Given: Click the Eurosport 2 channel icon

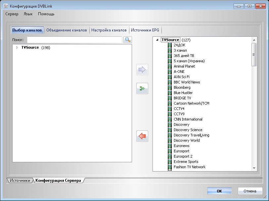Looking at the screenshot, I should click(170, 156).
